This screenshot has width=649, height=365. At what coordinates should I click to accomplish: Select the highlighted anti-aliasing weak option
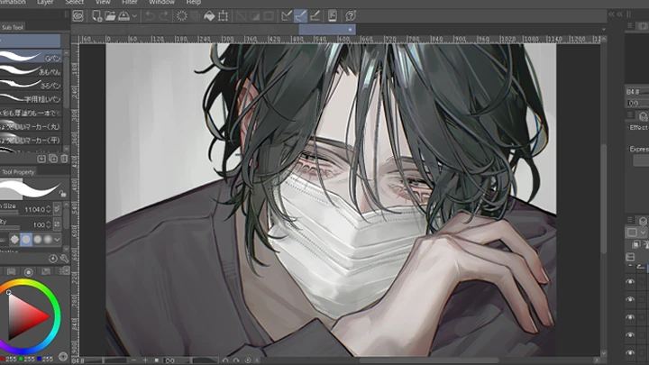pos(26,239)
